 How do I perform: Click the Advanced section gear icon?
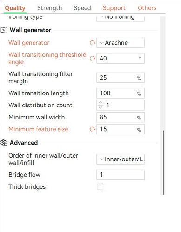coord(4,143)
